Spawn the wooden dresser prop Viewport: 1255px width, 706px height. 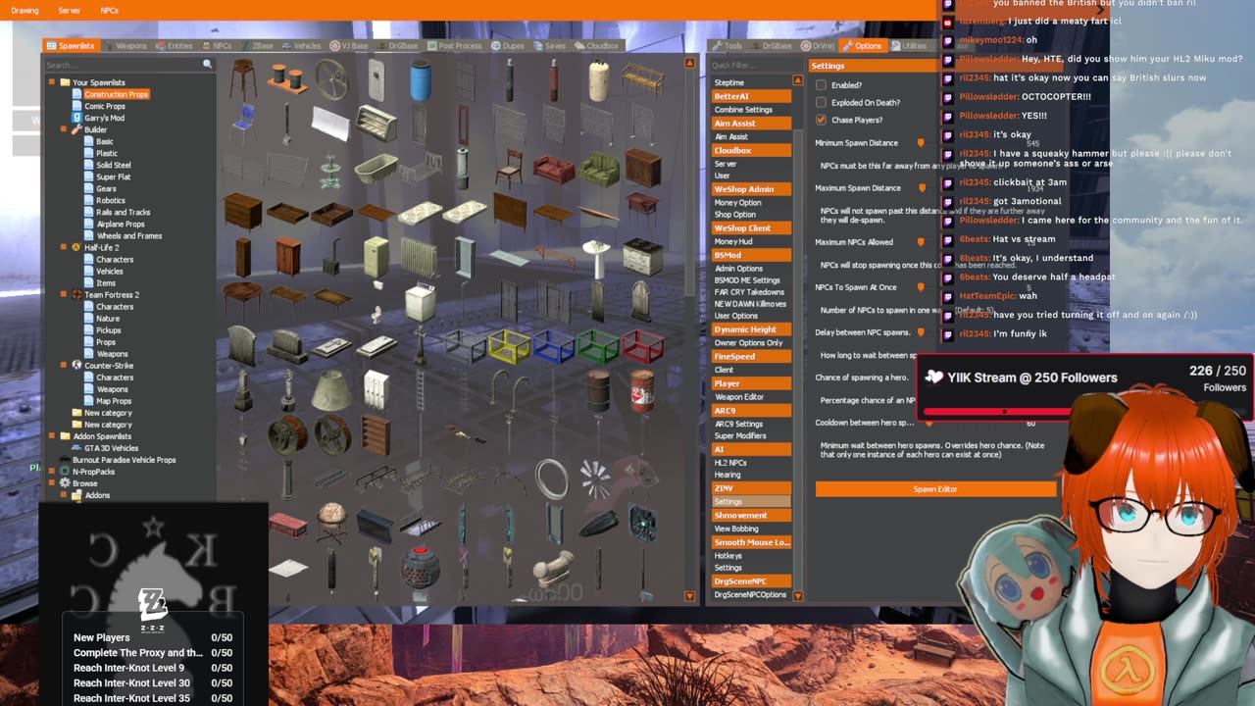[x=242, y=213]
